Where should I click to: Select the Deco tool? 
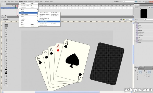[6, 52]
